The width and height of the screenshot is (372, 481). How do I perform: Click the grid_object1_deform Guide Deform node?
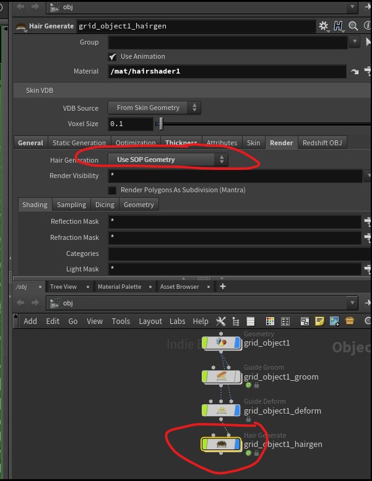[x=221, y=411]
